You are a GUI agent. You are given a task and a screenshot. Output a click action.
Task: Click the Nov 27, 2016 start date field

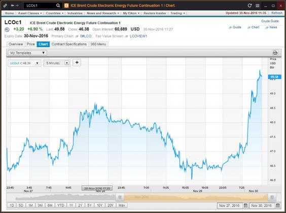pos(229,205)
